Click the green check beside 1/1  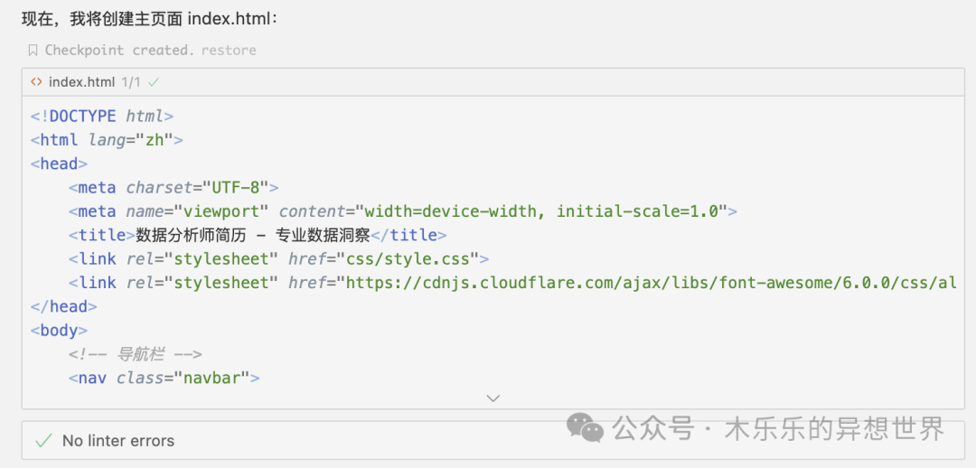point(154,82)
